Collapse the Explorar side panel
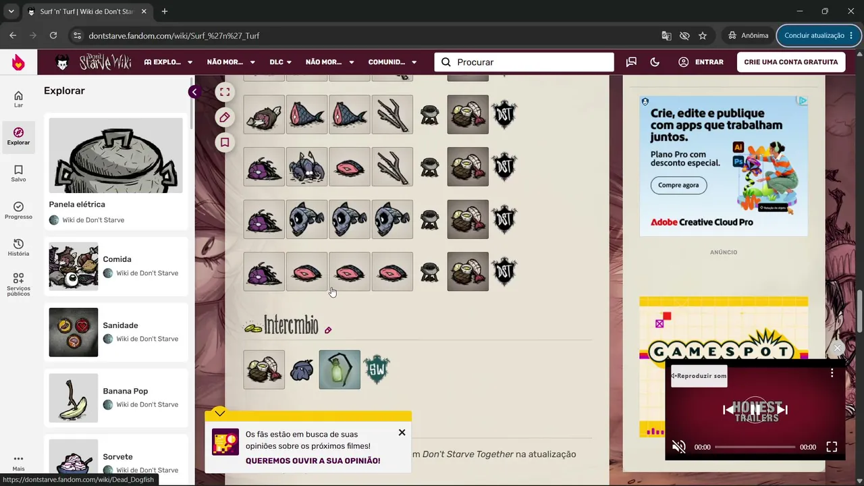The image size is (864, 486). pyautogui.click(x=194, y=92)
